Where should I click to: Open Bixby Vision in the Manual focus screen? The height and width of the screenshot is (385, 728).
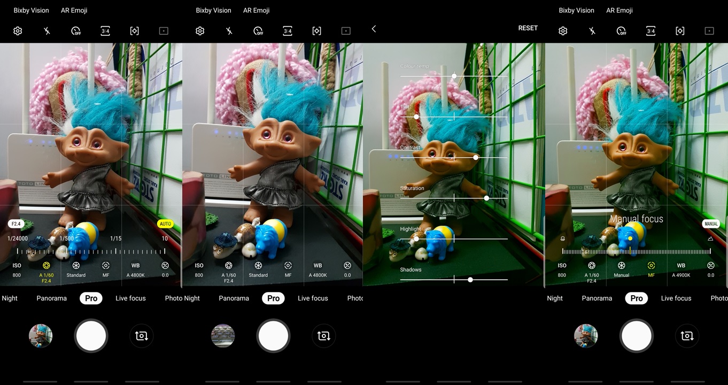pos(576,10)
